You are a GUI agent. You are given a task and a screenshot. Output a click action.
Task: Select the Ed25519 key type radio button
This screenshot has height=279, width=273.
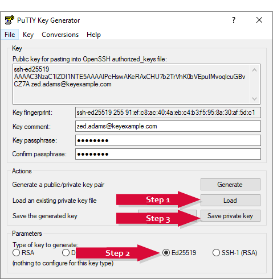(x=166, y=252)
